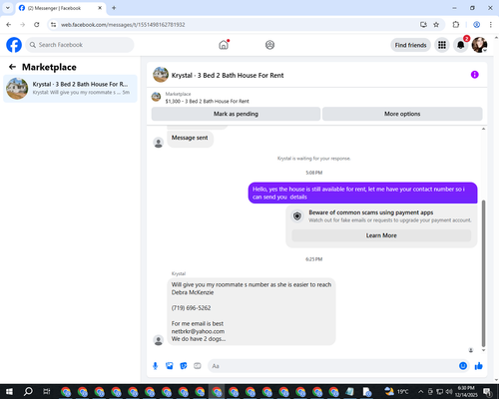Go back using the Marketplace arrow

[12, 67]
